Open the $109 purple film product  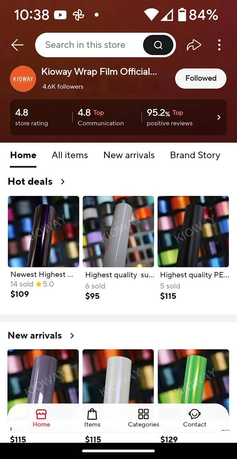point(43,247)
